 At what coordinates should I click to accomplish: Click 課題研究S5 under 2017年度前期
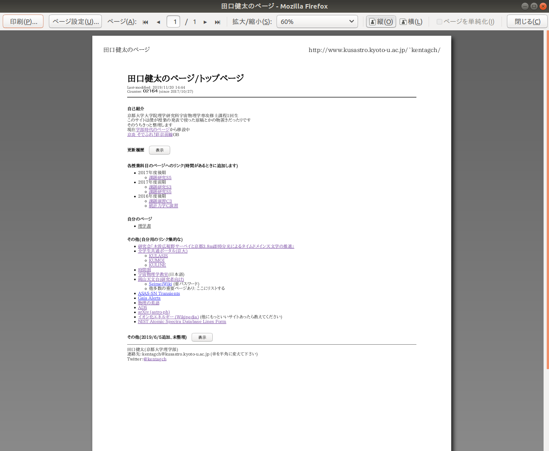(160, 192)
